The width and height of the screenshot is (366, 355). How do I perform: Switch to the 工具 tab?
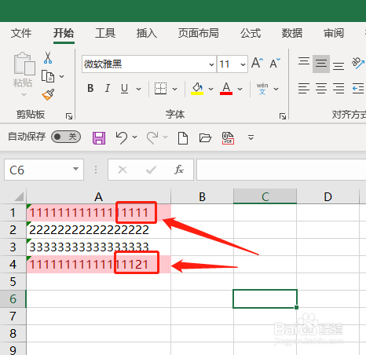pyautogui.click(x=105, y=33)
